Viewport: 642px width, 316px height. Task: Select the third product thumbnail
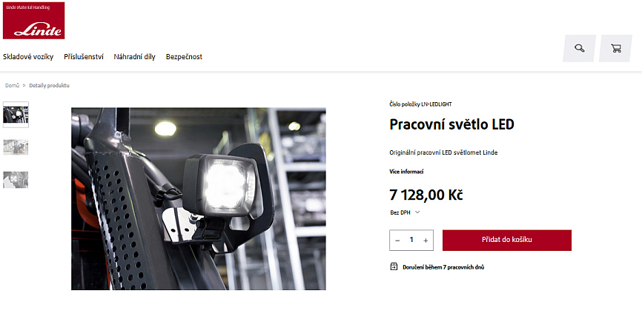(x=16, y=180)
